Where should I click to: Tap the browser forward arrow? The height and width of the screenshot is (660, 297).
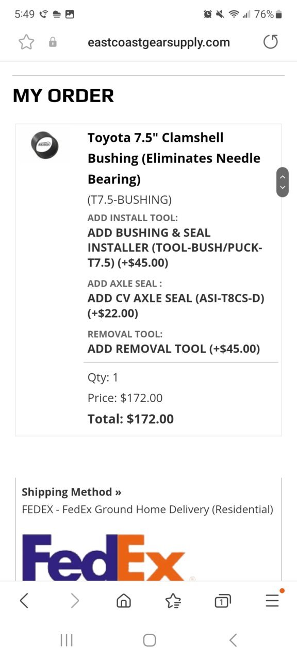click(75, 600)
